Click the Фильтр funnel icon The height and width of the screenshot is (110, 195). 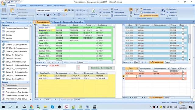[x=136, y=10]
